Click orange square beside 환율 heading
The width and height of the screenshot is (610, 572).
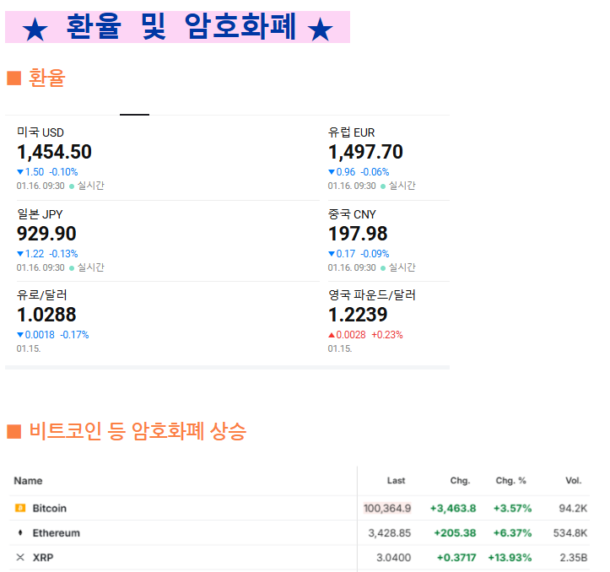(x=14, y=78)
